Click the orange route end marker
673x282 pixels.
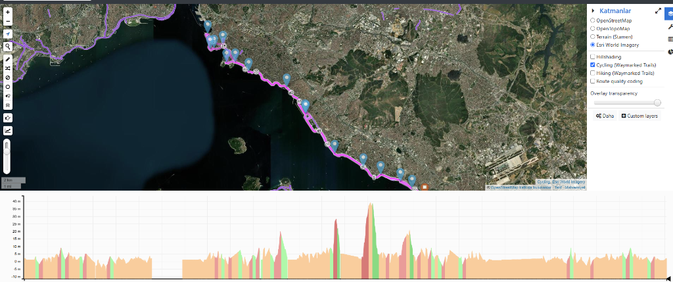[x=425, y=187]
